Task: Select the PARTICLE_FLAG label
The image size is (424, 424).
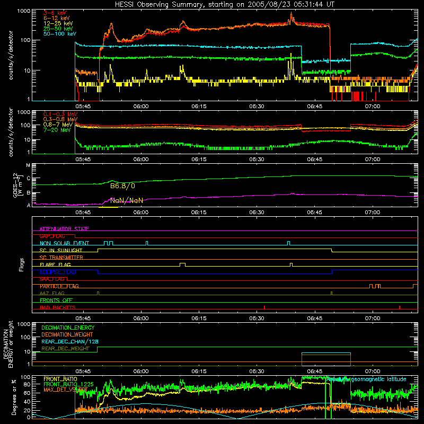Action: click(59, 286)
